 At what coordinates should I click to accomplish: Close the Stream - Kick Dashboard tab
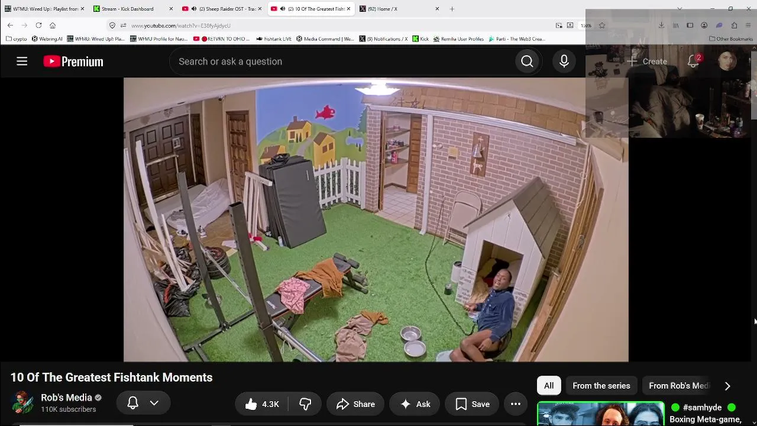point(171,9)
